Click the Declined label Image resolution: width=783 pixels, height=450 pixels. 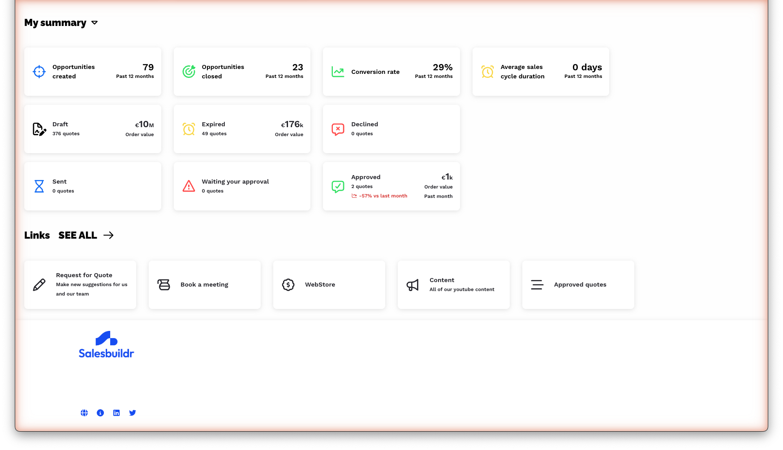tap(365, 124)
